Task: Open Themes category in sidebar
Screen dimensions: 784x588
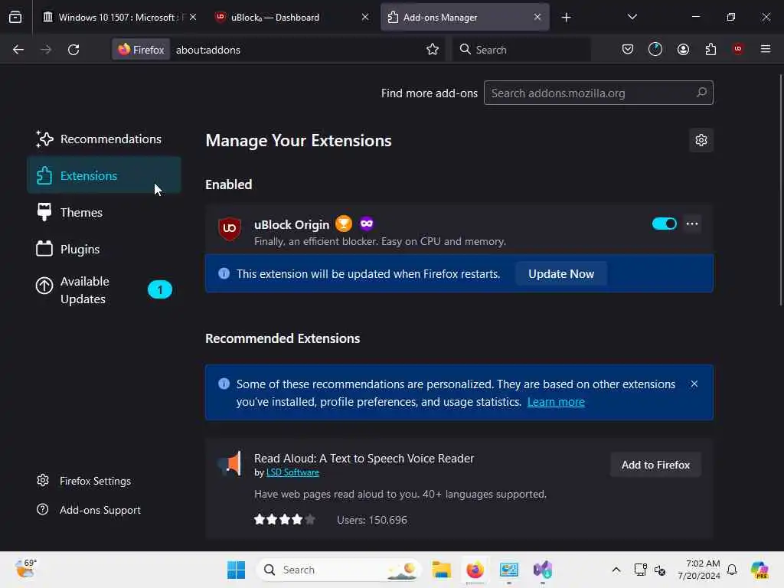Action: point(103,213)
